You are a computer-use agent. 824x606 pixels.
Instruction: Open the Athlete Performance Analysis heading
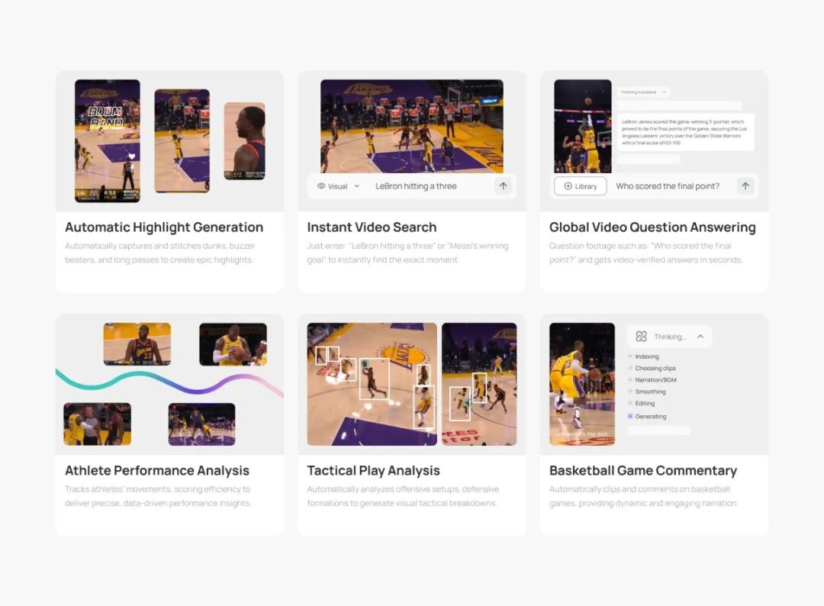pos(157,470)
